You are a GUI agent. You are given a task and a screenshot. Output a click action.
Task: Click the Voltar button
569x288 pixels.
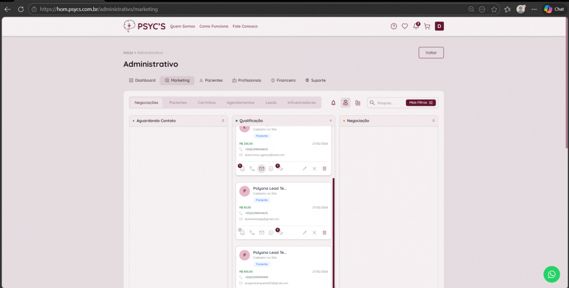(x=431, y=53)
